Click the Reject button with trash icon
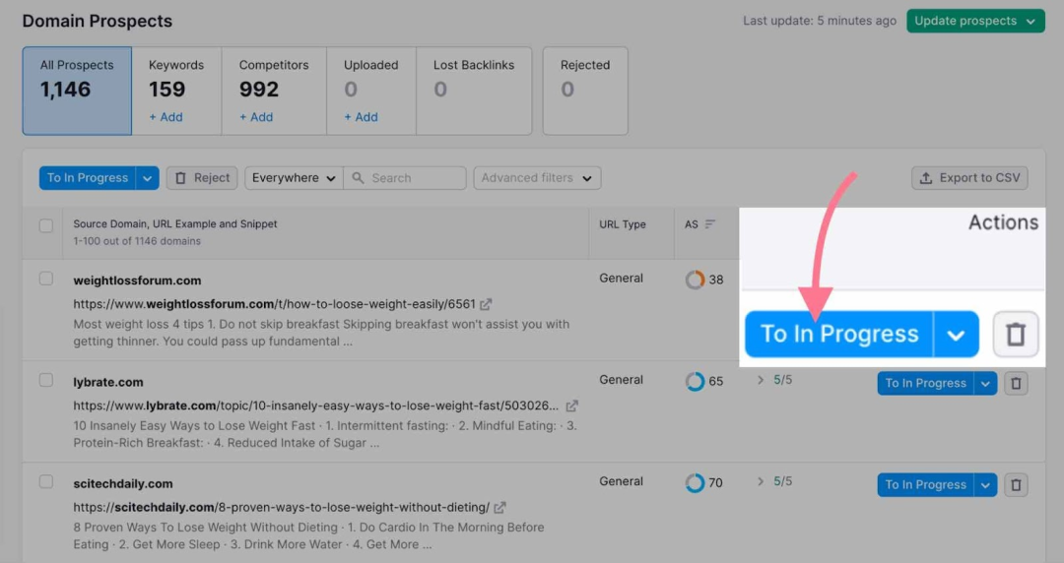 click(202, 178)
